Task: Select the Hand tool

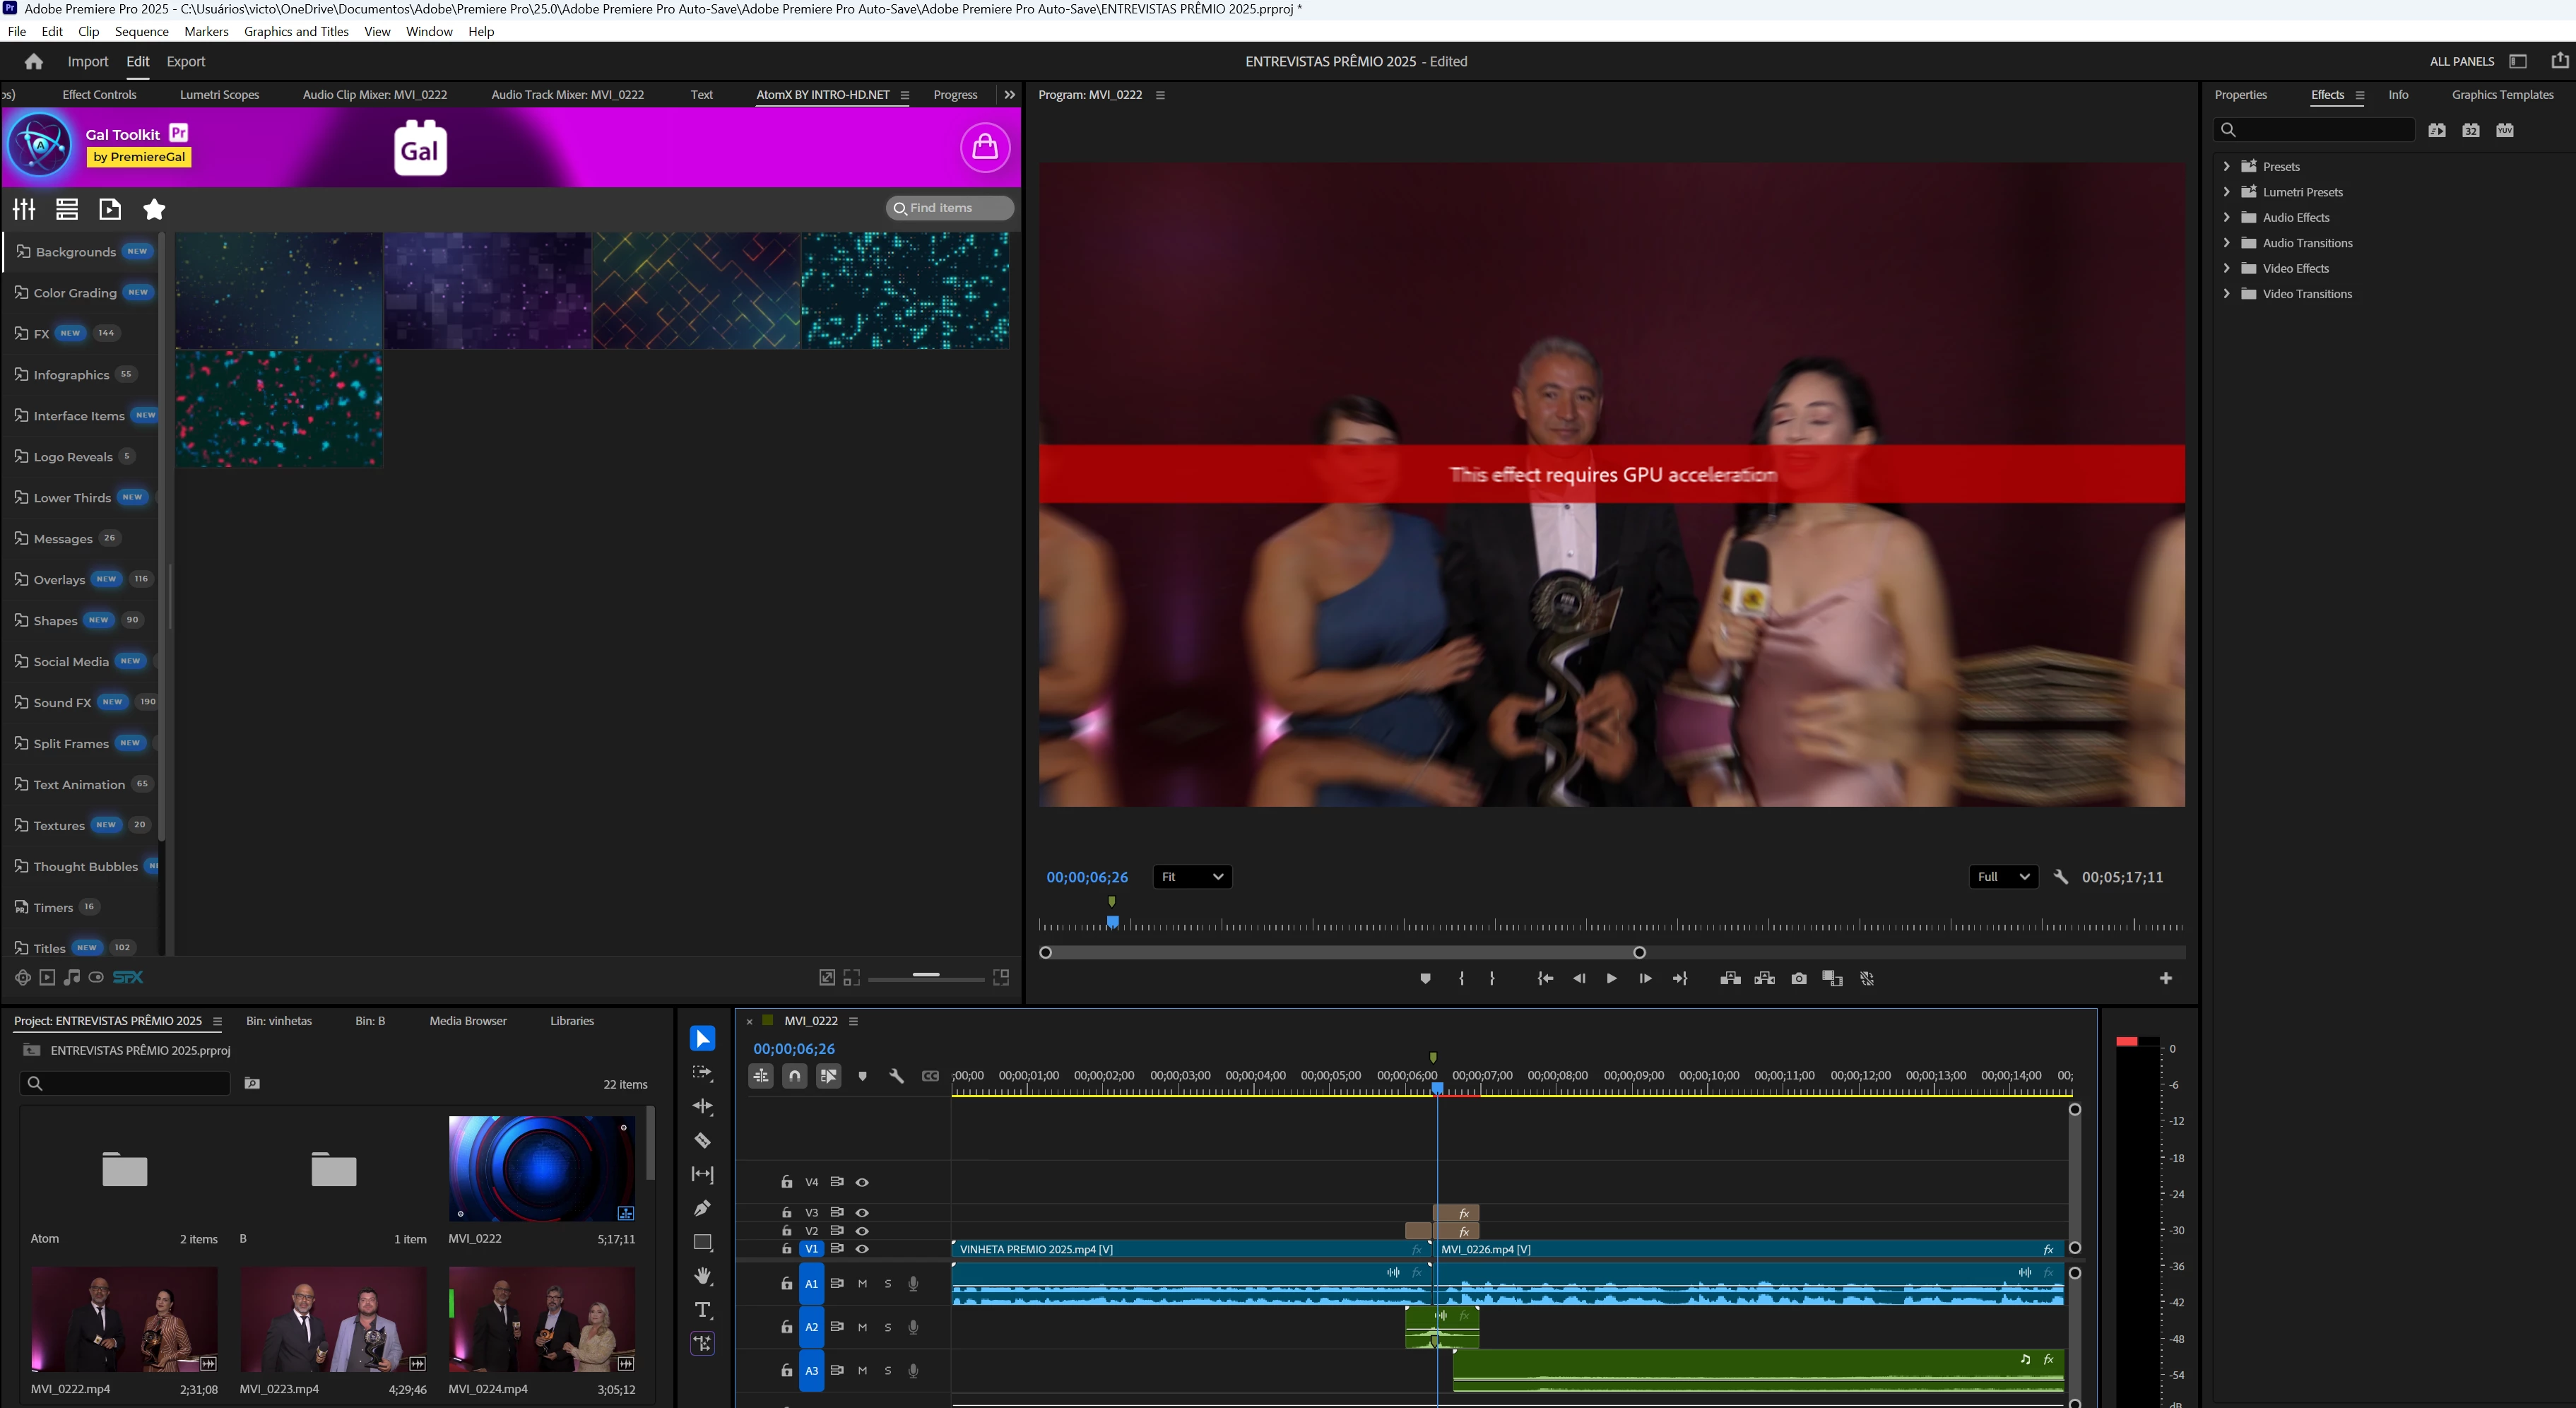Action: click(702, 1276)
